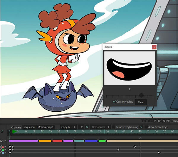Click the timeline expand arrows icon
The image size is (178, 157).
[2, 132]
